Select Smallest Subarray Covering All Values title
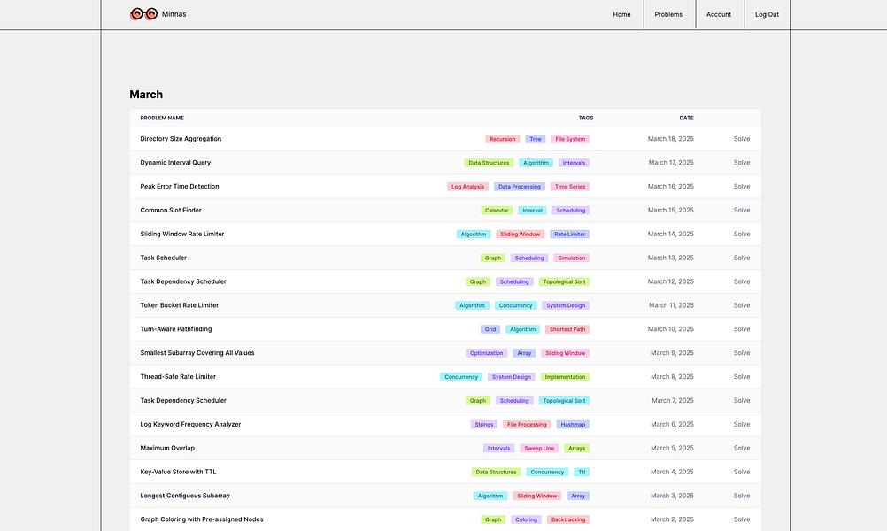887x531 pixels. (197, 353)
